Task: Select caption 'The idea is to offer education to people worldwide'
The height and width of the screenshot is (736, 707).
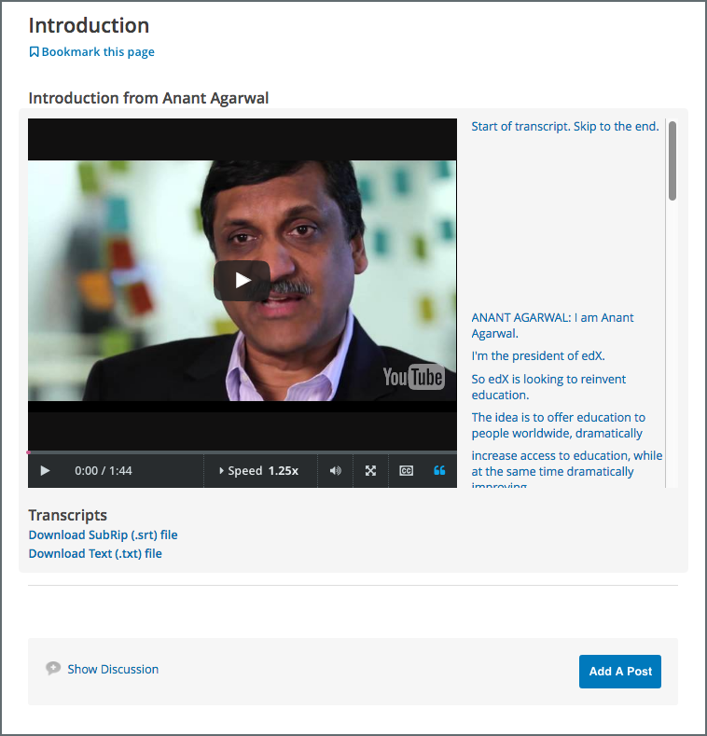Action: coord(558,425)
